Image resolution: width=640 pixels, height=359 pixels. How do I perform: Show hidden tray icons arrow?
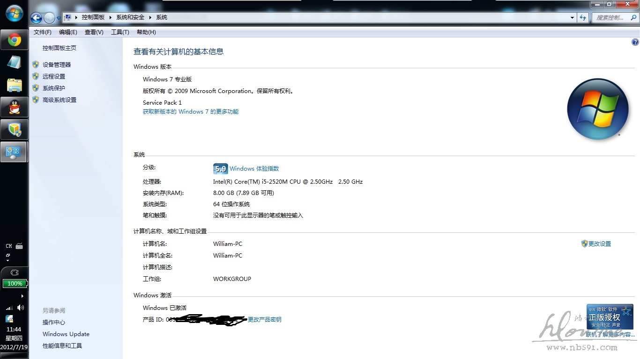point(22,296)
